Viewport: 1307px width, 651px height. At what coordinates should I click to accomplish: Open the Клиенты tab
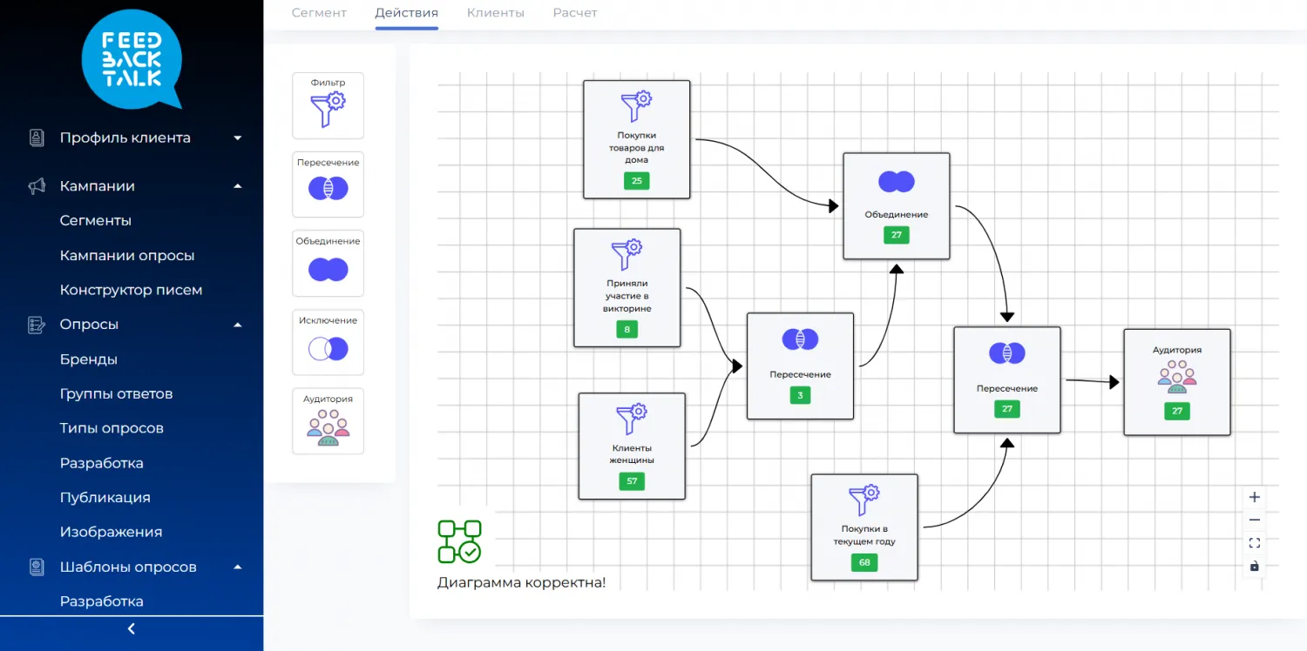click(x=495, y=13)
